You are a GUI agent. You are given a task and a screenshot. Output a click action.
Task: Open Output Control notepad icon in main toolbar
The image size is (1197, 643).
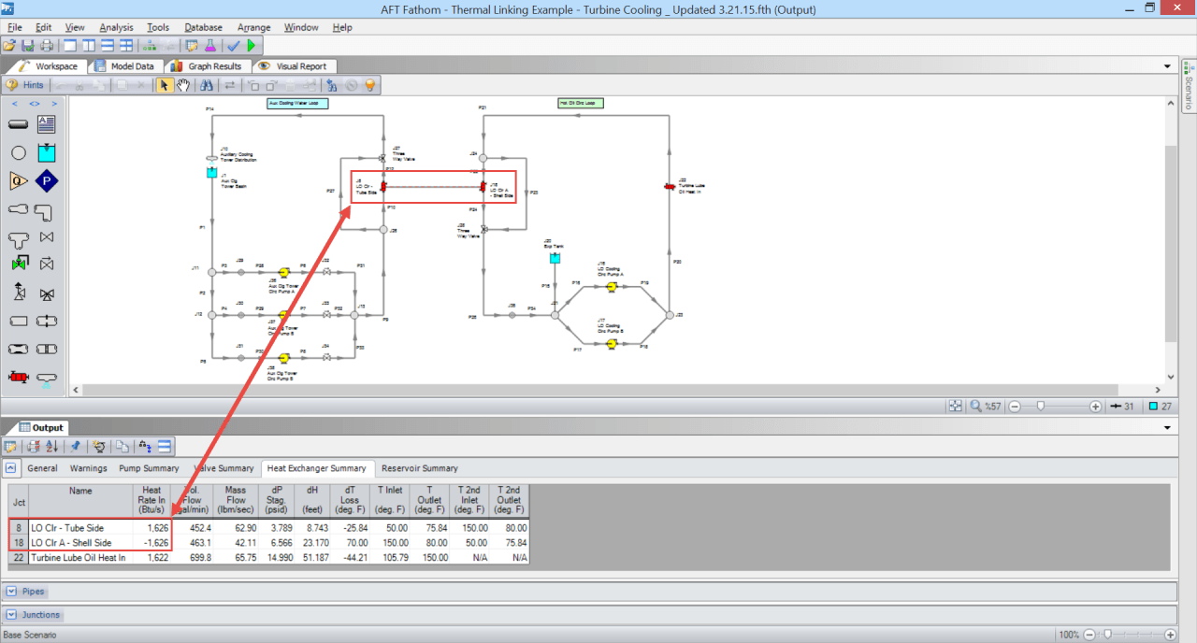192,45
